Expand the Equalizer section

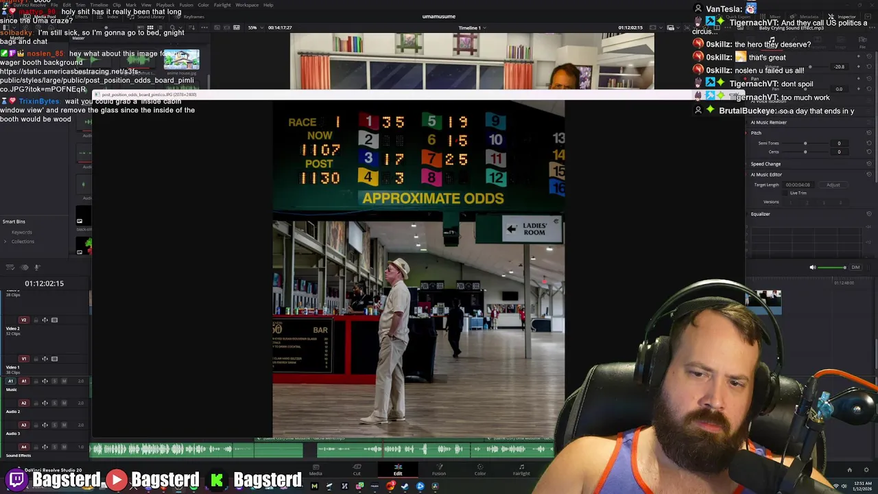pyautogui.click(x=748, y=213)
